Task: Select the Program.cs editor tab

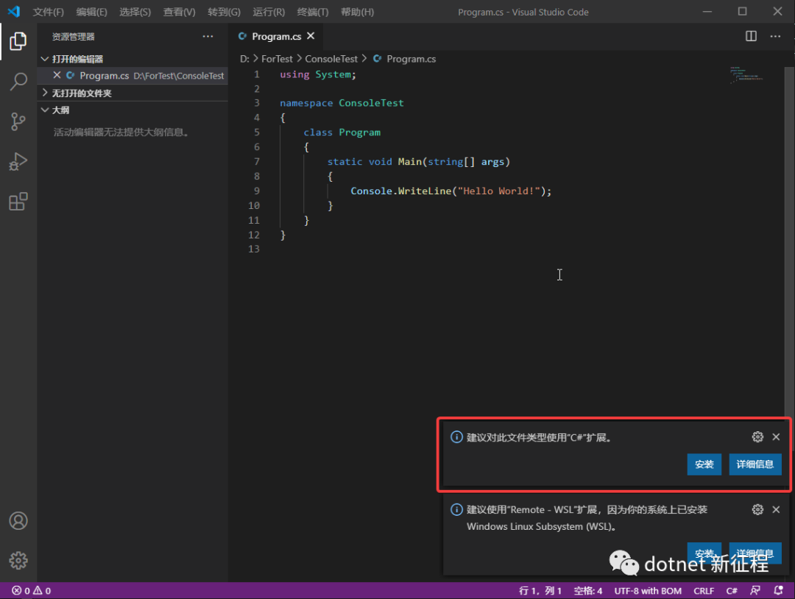Action: coord(276,37)
